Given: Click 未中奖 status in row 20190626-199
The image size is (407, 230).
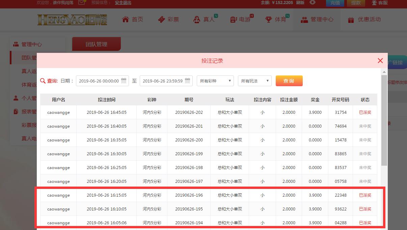Looking at the screenshot, I should click(x=365, y=154).
